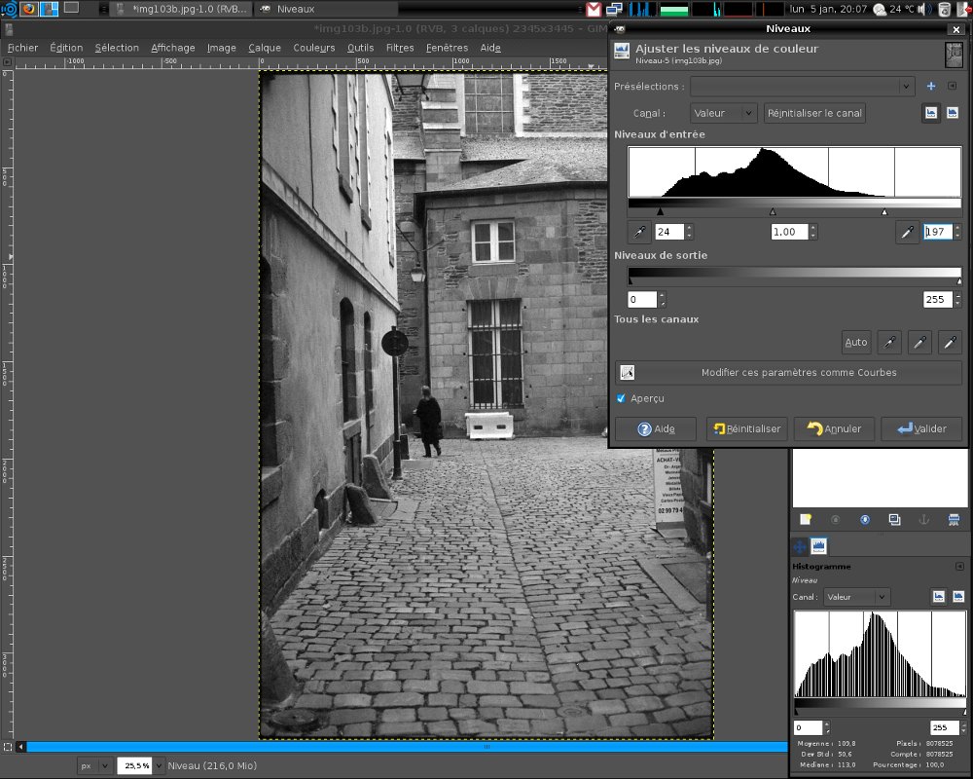Toggle the Aperçu preview checkbox
Screen dimensions: 973x779
(621, 398)
